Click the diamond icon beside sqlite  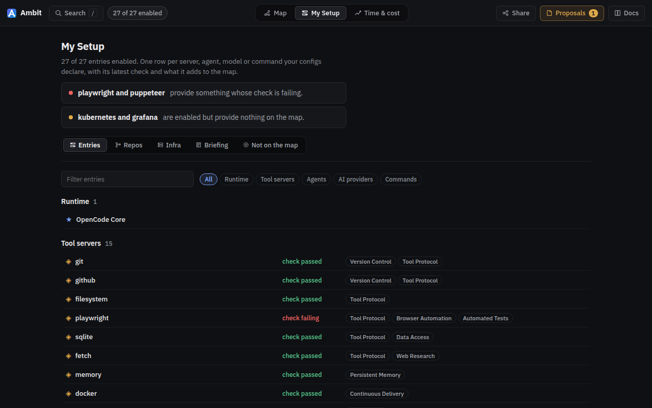(x=69, y=337)
